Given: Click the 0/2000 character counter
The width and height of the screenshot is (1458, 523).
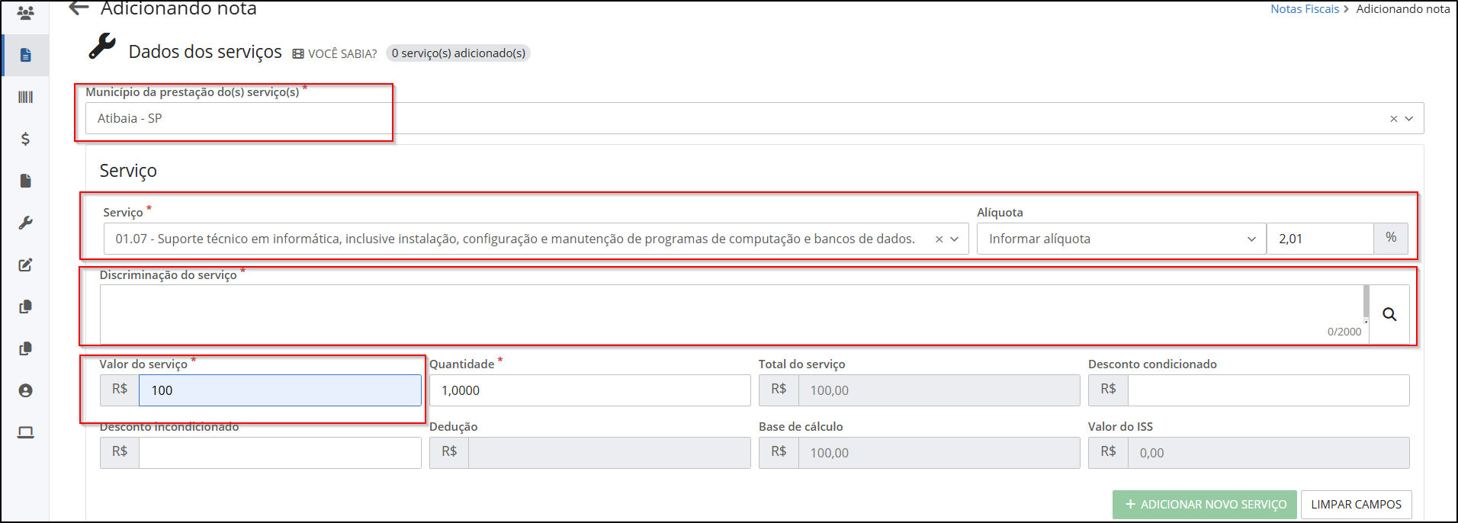Looking at the screenshot, I should click(1344, 332).
